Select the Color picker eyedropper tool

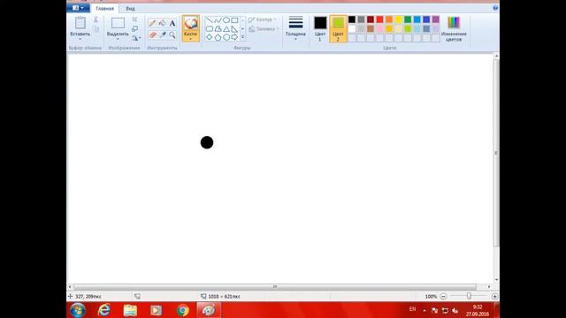[163, 34]
